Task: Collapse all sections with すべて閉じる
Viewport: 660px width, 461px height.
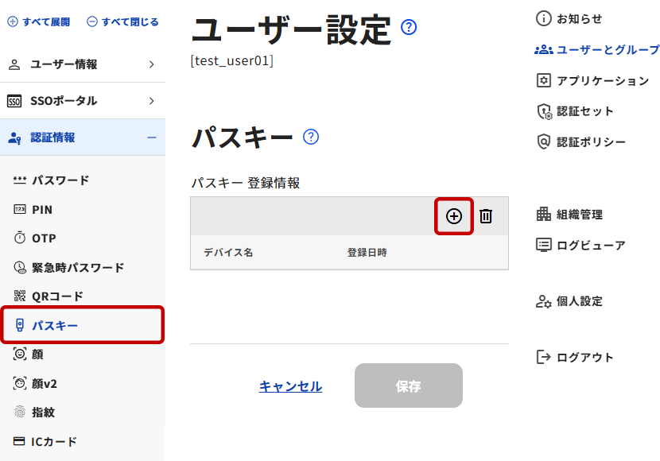Action: pyautogui.click(x=122, y=22)
